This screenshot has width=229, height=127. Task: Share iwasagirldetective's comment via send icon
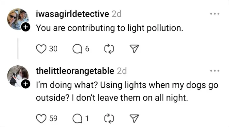[134, 49]
